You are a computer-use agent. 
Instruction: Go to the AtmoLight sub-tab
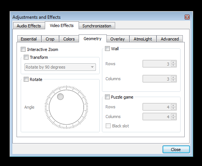point(143,39)
